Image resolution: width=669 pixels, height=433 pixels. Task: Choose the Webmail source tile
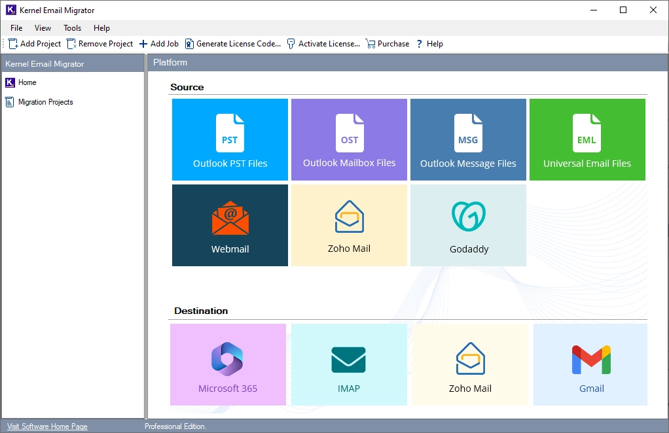coord(230,225)
